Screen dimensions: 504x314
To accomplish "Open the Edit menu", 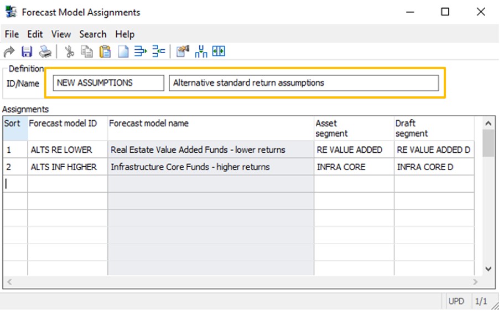I will tap(35, 34).
